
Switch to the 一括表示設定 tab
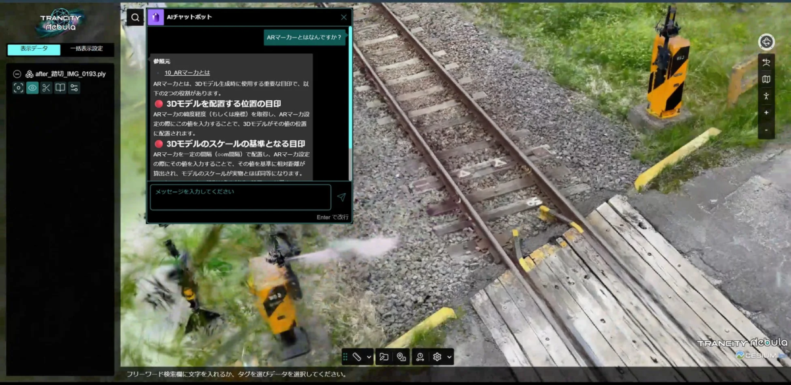pos(88,49)
